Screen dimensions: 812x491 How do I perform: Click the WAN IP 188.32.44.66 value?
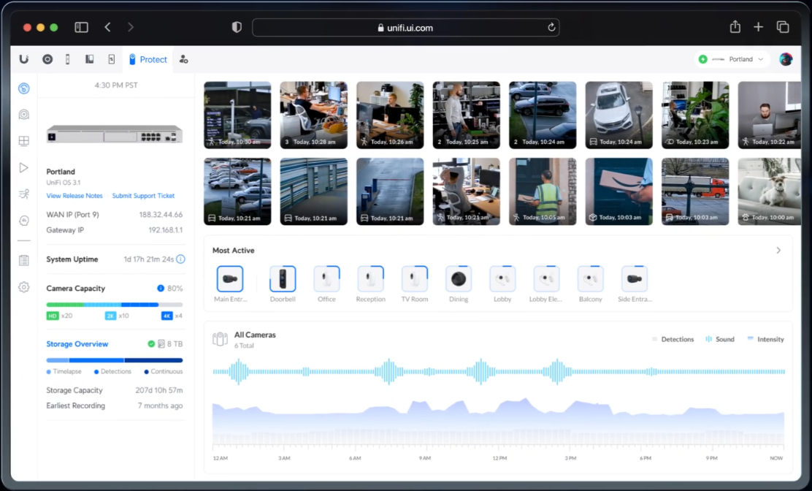tap(161, 214)
